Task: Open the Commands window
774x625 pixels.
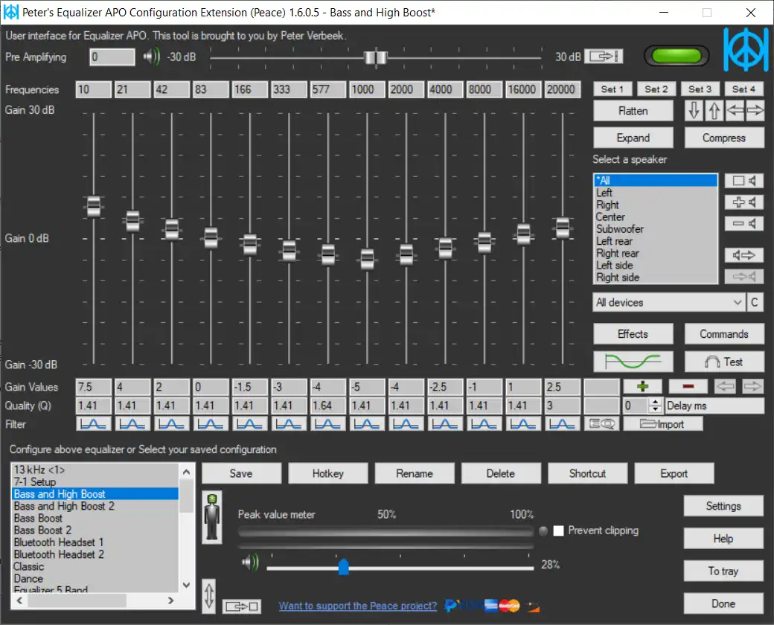Action: click(x=724, y=334)
